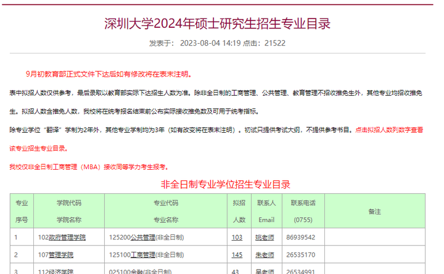Viewport: 444px width, 274px height.
Task: Click the red MBA notice line
Action: [x=89, y=167]
